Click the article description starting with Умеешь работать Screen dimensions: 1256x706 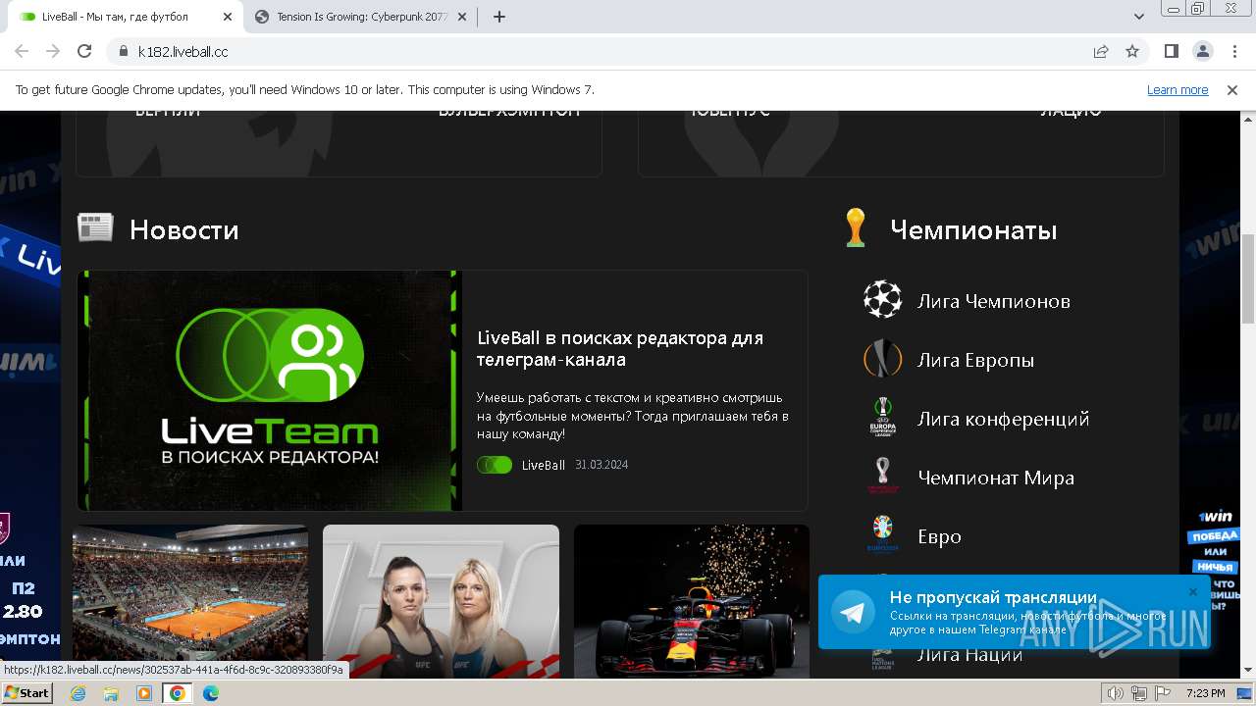633,416
